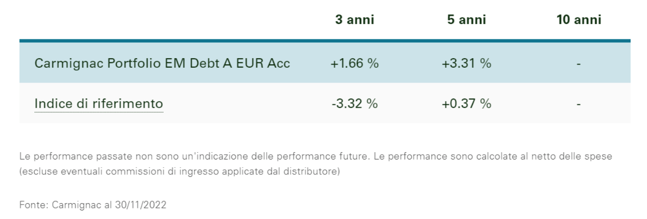Image resolution: width=647 pixels, height=219 pixels.
Task: Click the 30/11/2022 date in source line
Action: pos(141,205)
